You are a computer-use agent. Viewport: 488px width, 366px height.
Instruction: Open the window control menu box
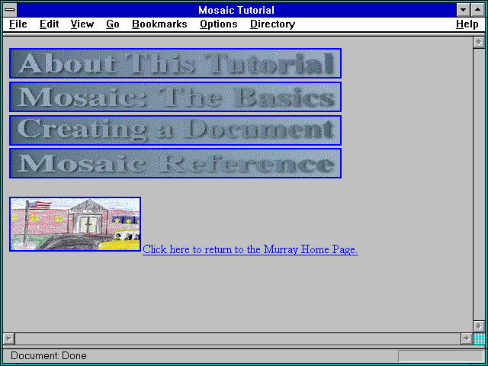point(10,10)
